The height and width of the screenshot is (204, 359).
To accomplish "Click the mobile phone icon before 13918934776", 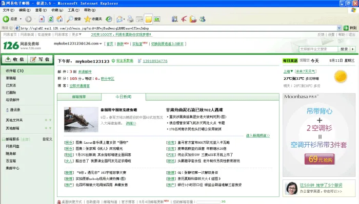I will (139, 61).
